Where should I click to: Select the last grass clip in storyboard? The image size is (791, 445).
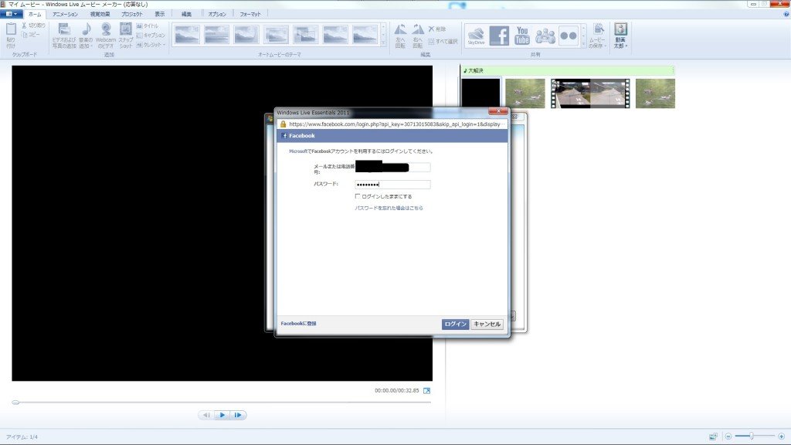(x=655, y=93)
